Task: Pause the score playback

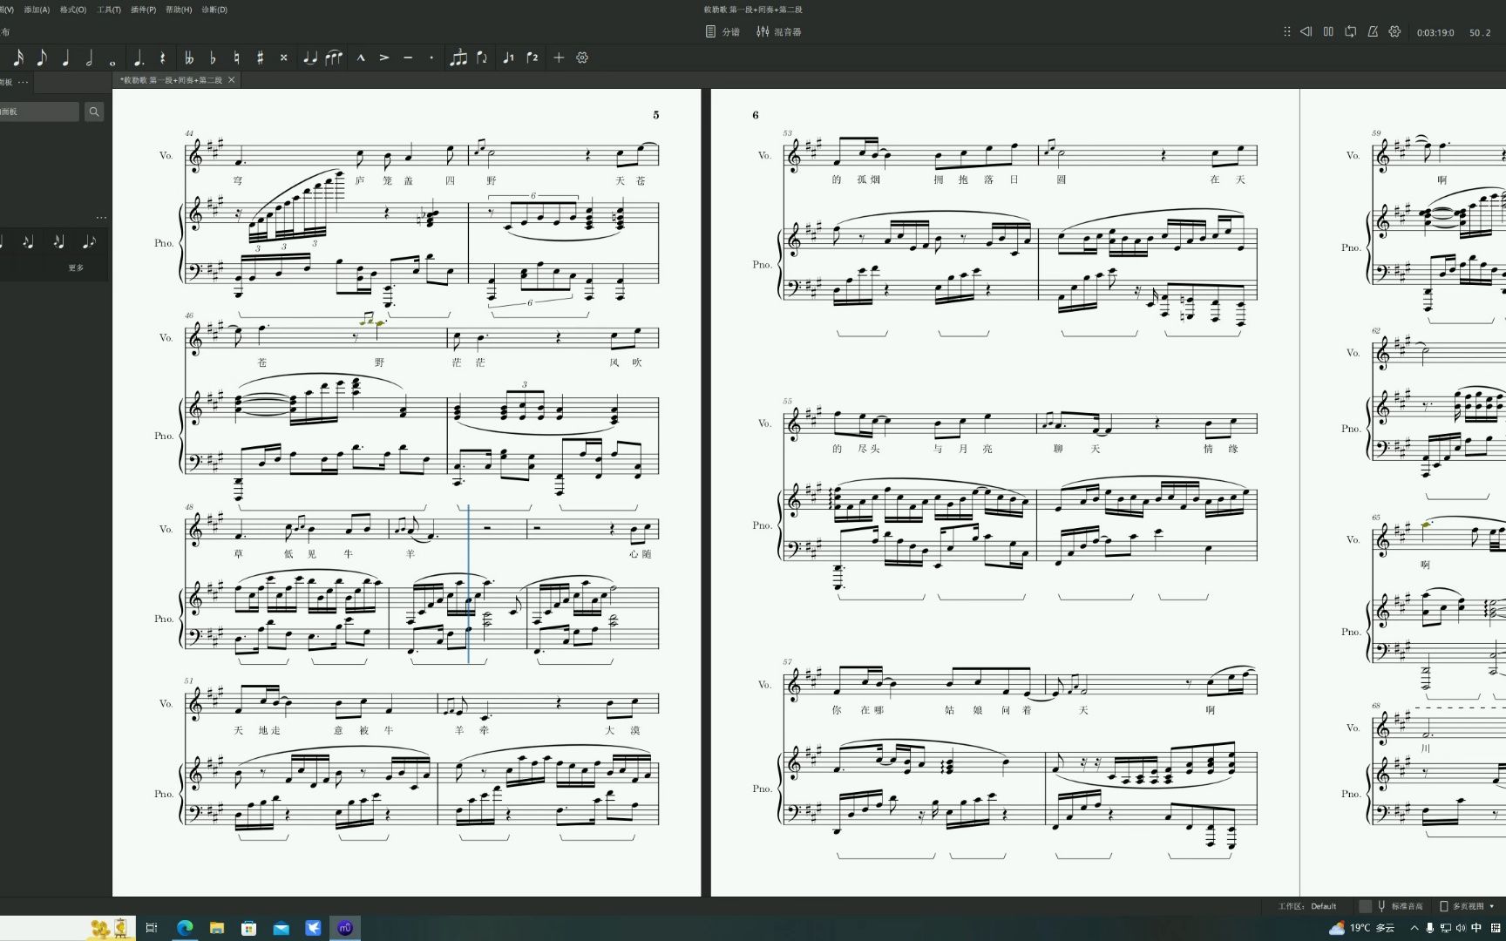Action: point(1328,31)
